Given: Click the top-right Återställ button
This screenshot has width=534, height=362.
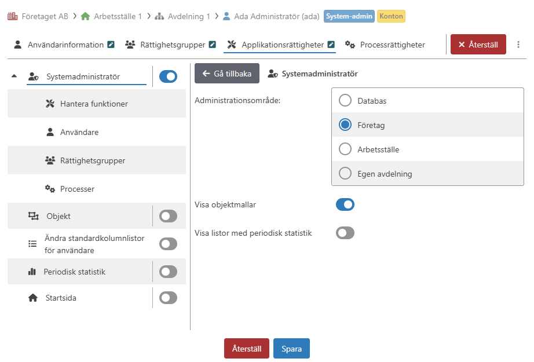Looking at the screenshot, I should [478, 44].
